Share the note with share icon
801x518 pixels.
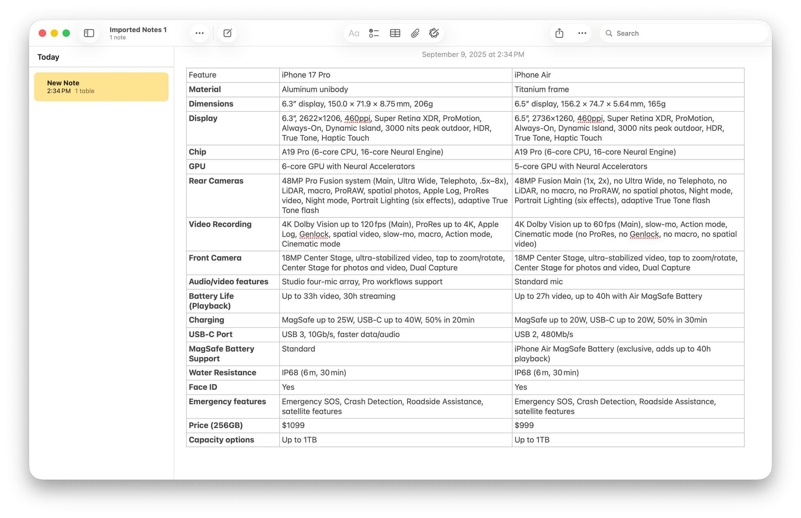tap(560, 33)
